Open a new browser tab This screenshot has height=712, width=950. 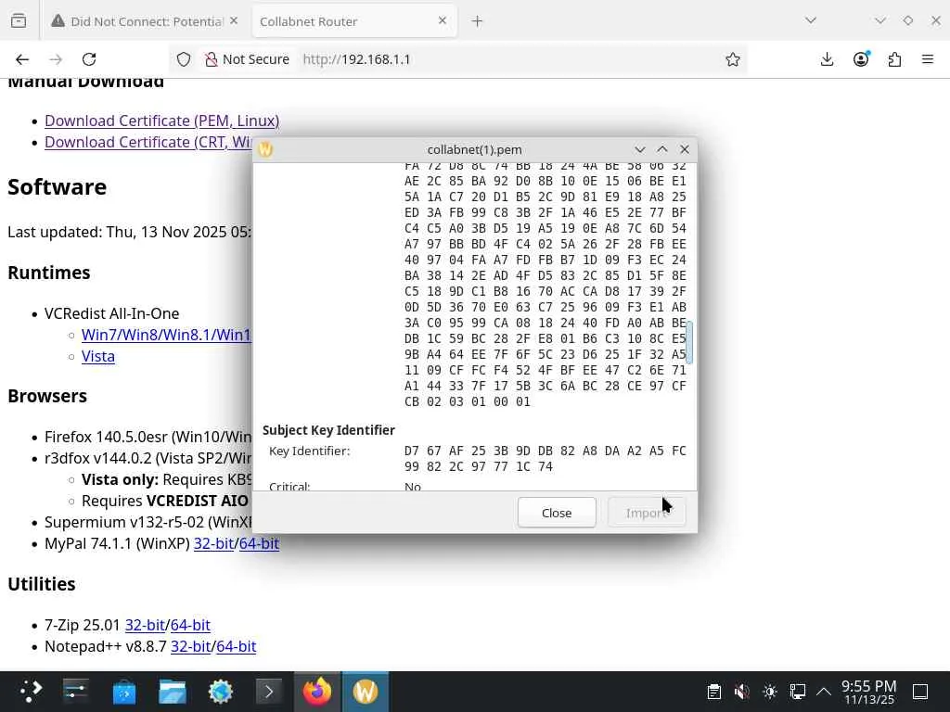click(478, 21)
